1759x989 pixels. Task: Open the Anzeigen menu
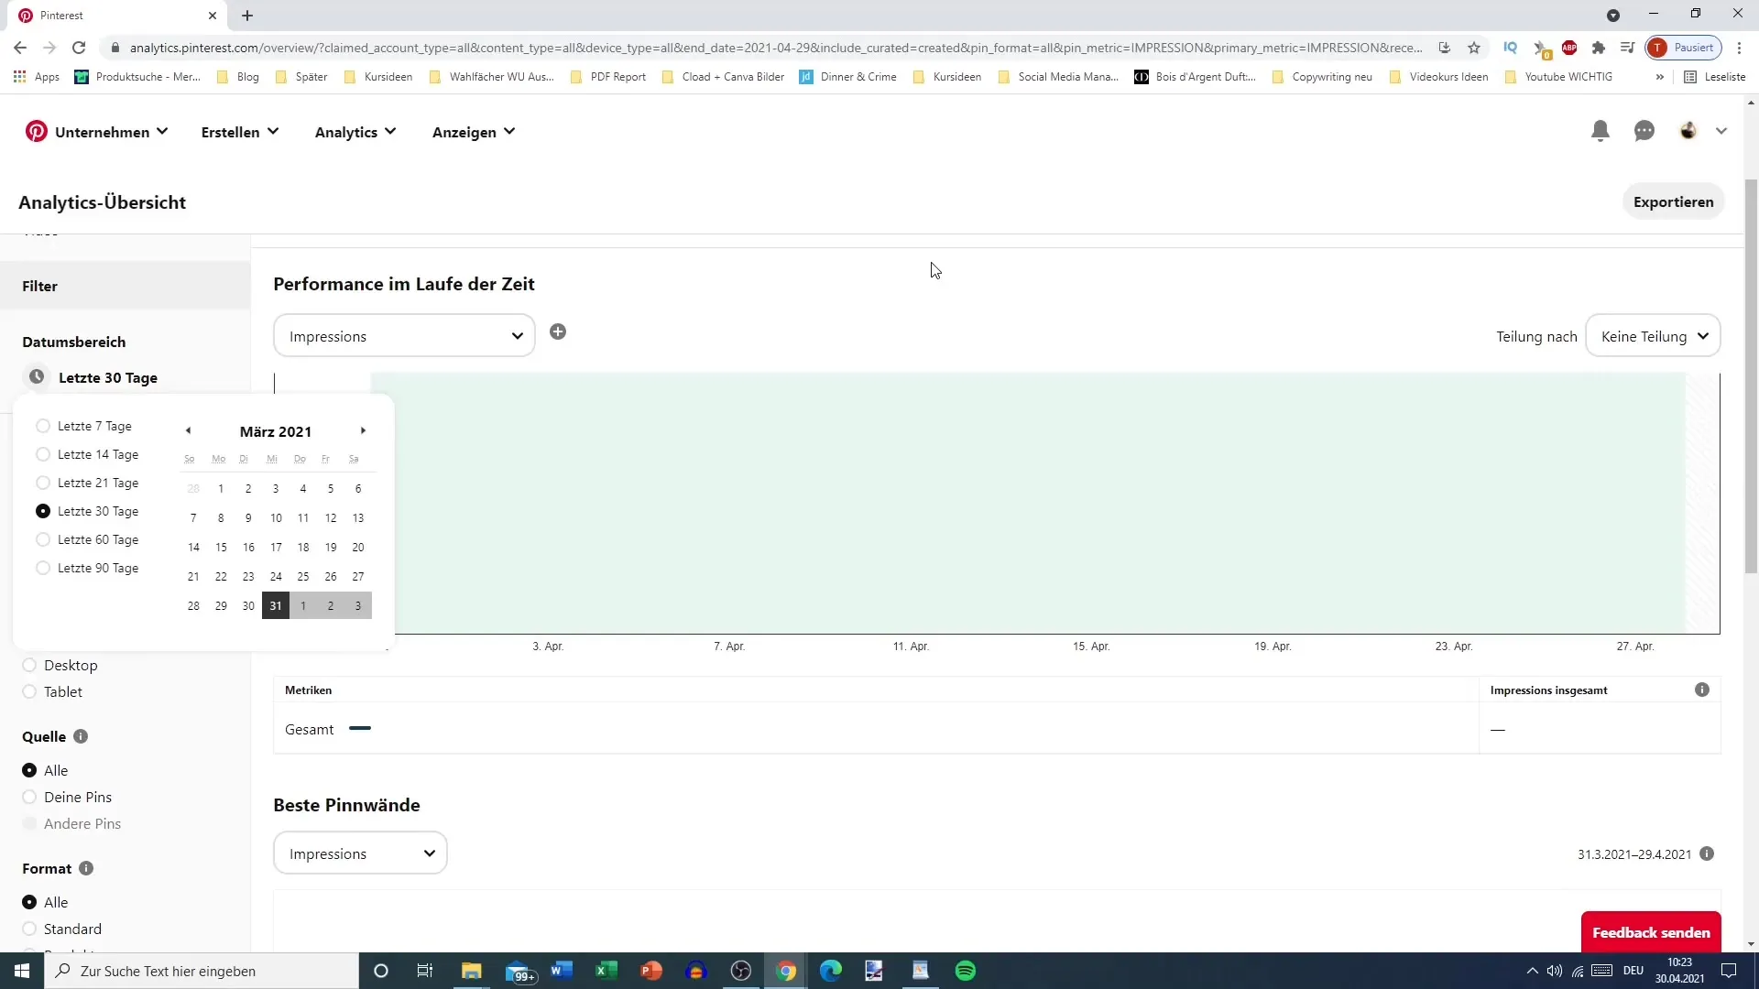click(x=475, y=132)
